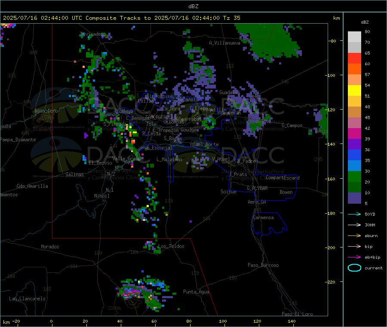This screenshot has height=327, width=387.
Task: Click the -220 km y-axis tick label
Action: tap(330, 282)
